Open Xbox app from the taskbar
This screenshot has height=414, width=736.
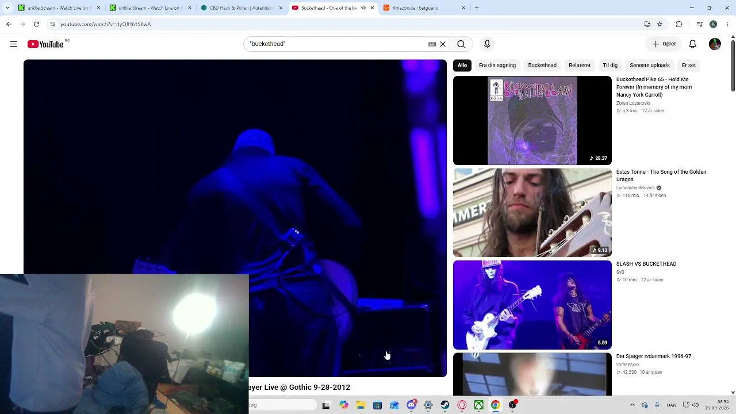(x=478, y=405)
